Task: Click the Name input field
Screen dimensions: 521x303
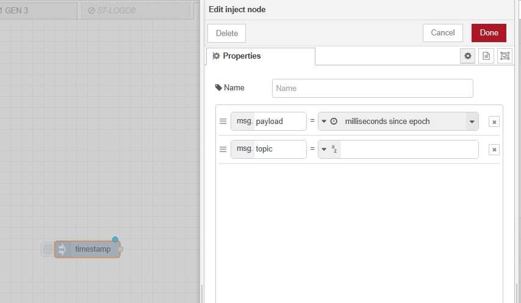Action: pyautogui.click(x=372, y=88)
